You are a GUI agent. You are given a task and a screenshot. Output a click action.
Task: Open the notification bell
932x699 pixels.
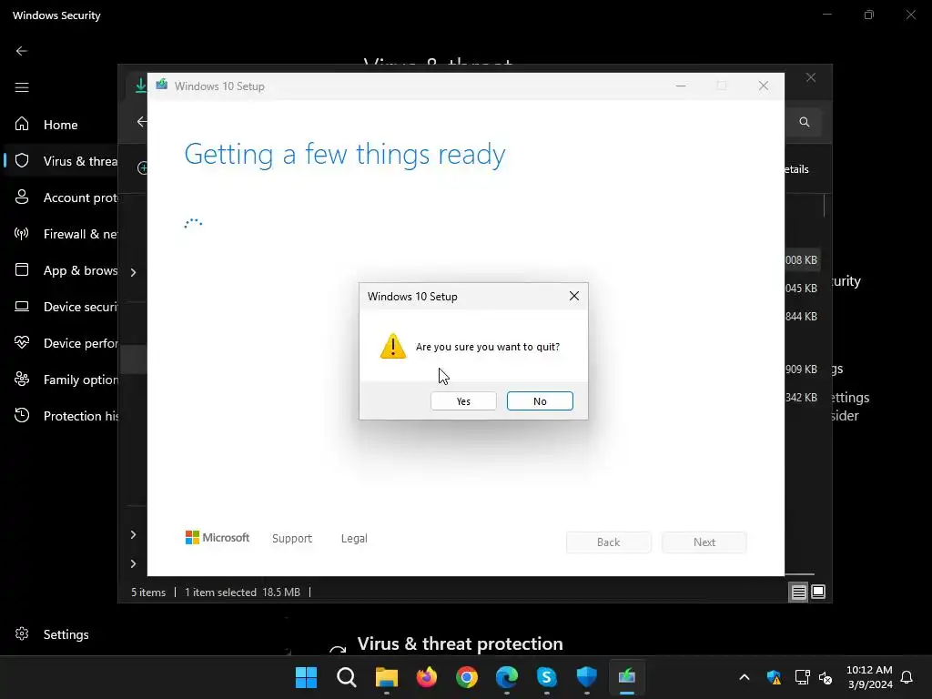tap(907, 677)
